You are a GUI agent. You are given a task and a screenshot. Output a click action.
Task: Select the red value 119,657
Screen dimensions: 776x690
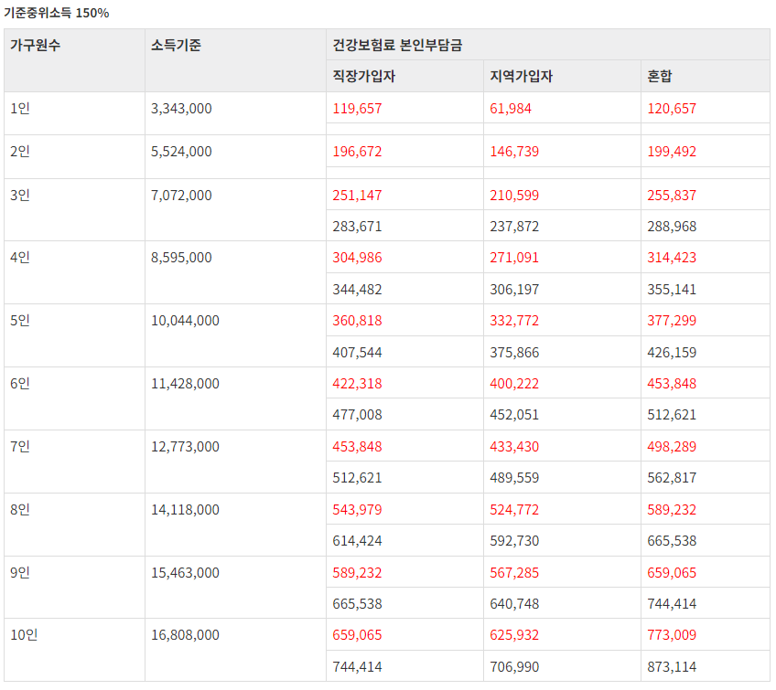click(355, 108)
